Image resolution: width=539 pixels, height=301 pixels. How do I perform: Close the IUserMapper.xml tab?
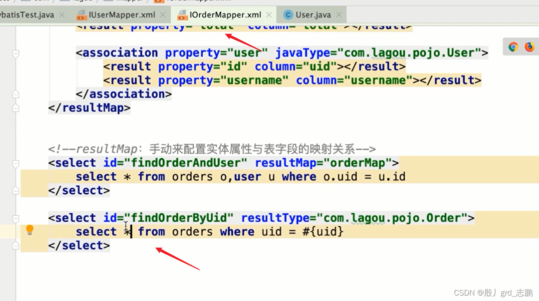click(163, 15)
